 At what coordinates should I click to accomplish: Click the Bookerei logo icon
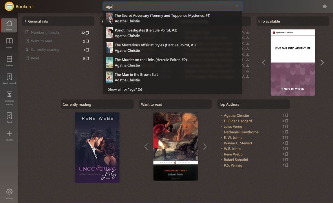9,6
